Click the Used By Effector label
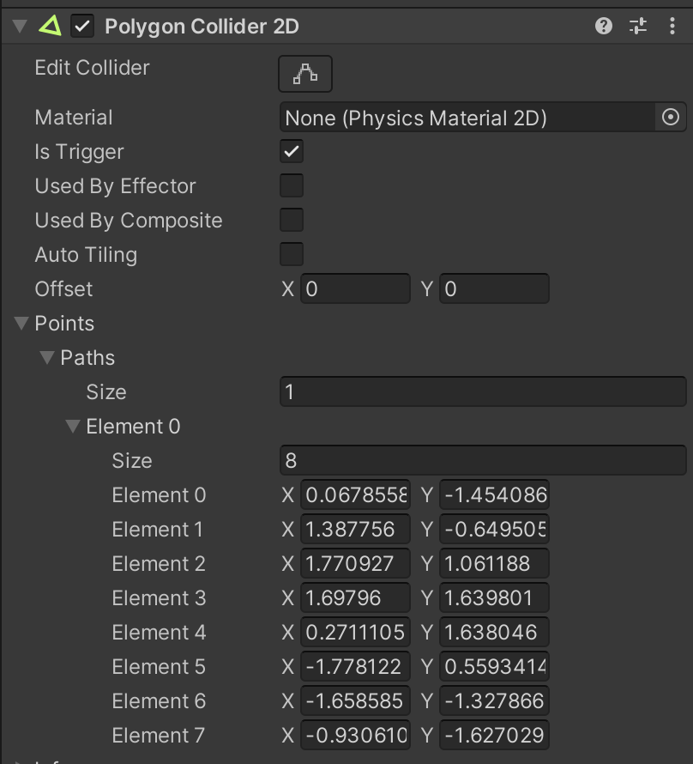 coord(115,186)
